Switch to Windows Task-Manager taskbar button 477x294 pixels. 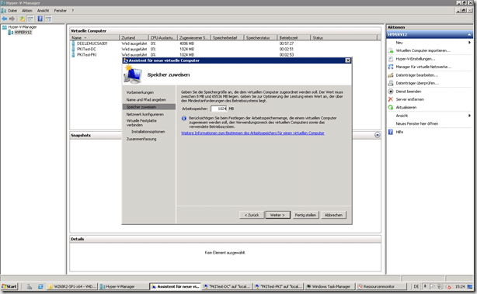click(329, 286)
